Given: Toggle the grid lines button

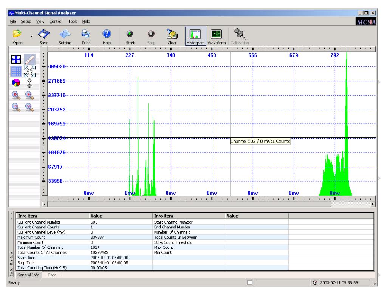Looking at the screenshot, I should [16, 71].
